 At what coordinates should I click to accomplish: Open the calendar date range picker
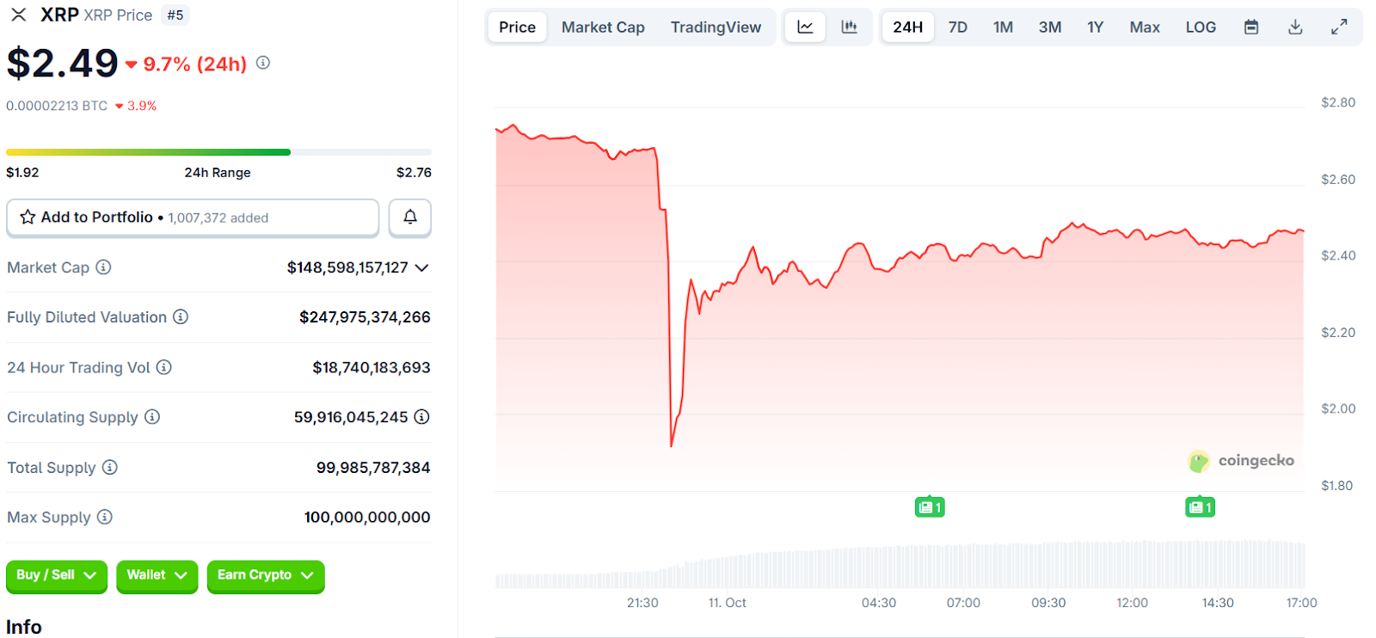pos(1251,28)
